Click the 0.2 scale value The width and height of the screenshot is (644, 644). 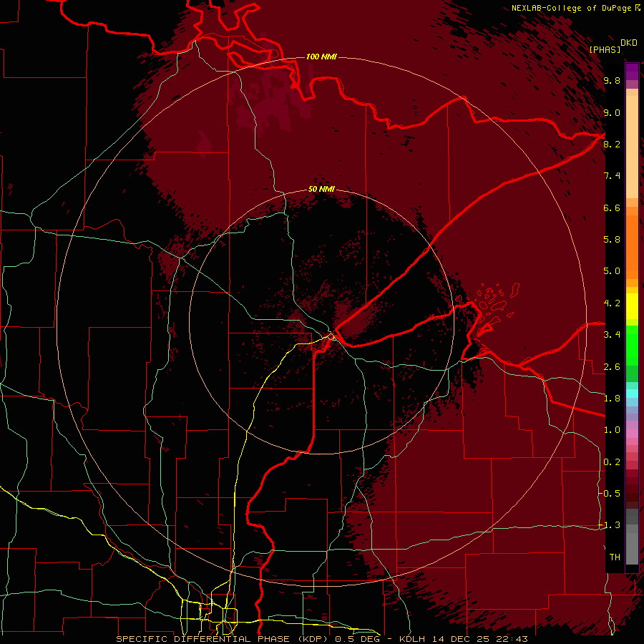click(612, 462)
